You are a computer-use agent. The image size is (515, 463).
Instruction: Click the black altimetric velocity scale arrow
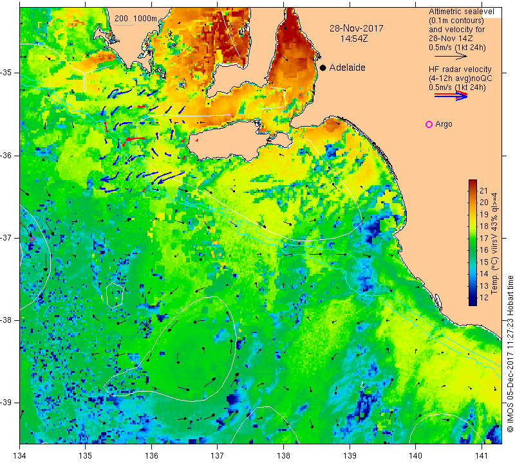(x=451, y=57)
